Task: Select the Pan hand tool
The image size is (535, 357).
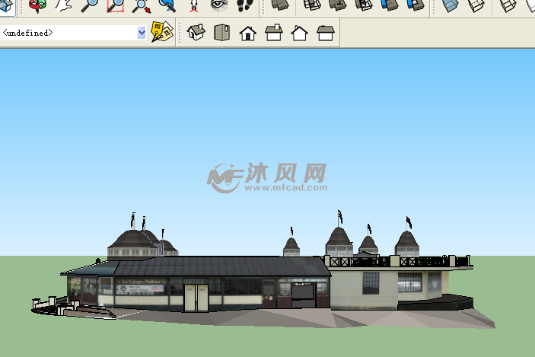Action: tap(63, 6)
